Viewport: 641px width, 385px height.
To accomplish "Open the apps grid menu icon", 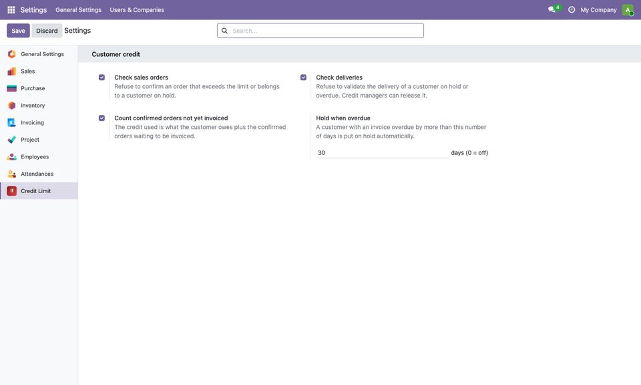I will click(x=11, y=10).
